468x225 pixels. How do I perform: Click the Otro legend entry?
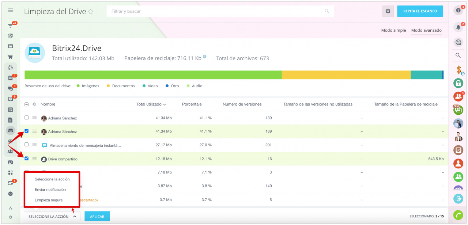click(x=172, y=86)
